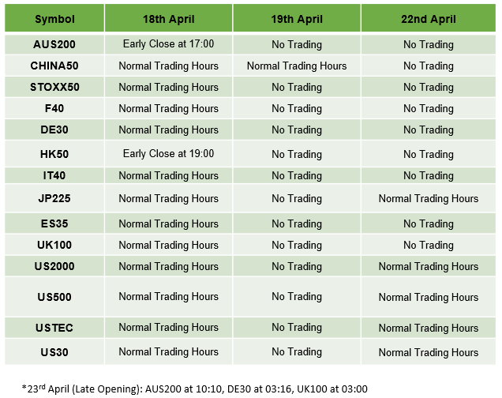Select the 19th April column header
Image resolution: width=502 pixels, height=398 pixels.
[297, 19]
